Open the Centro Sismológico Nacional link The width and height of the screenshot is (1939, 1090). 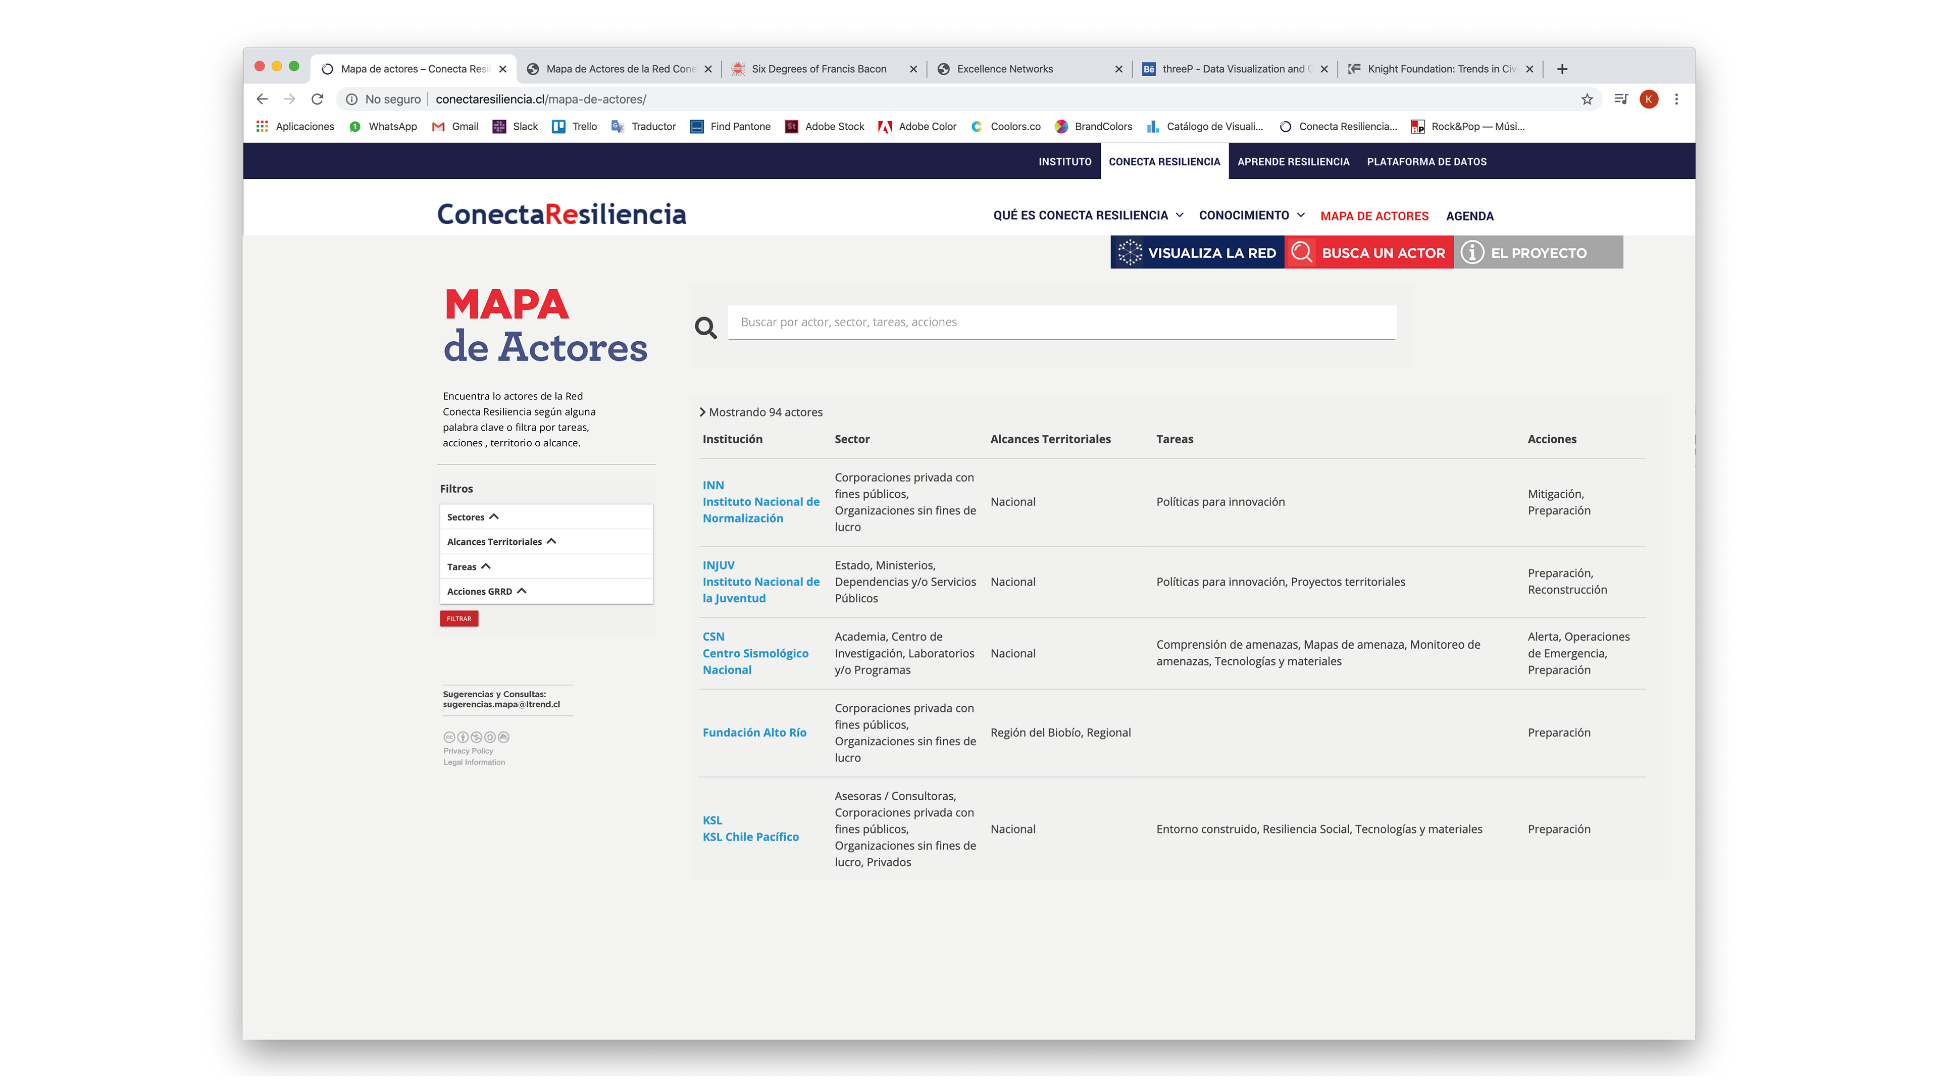(755, 653)
